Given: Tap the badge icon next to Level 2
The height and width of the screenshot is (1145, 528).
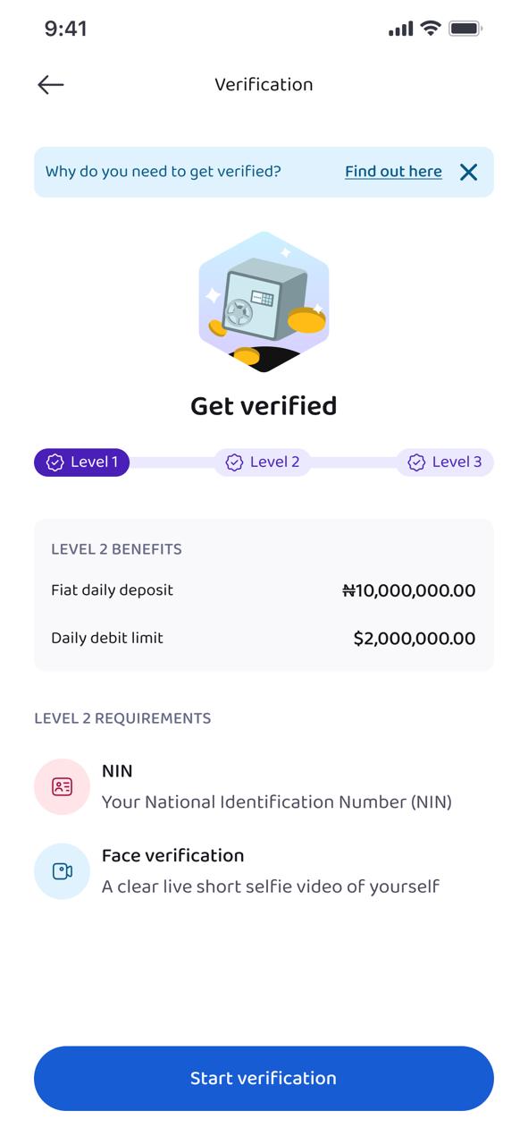Looking at the screenshot, I should point(234,462).
